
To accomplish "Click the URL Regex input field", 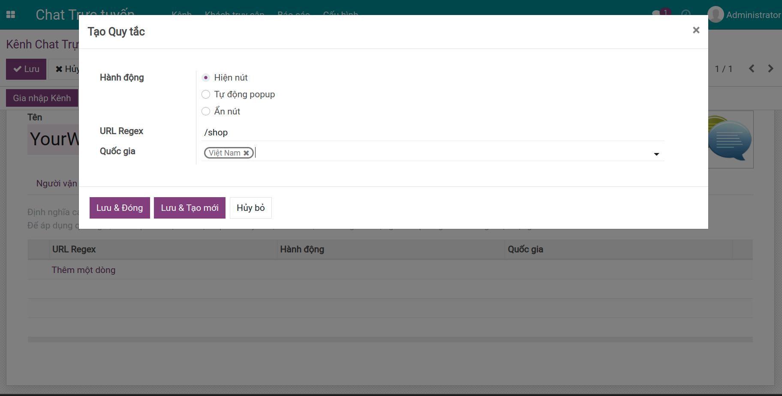I will tap(432, 132).
